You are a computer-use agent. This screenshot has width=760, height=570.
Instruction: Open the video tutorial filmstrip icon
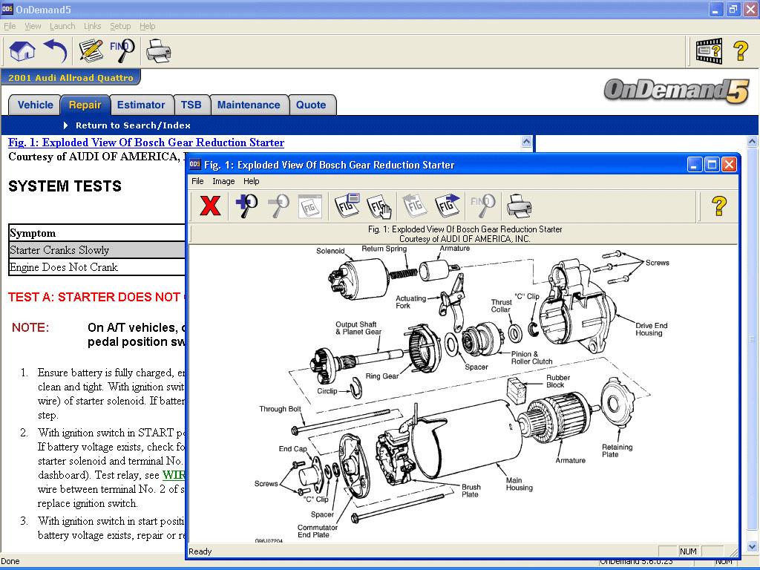pyautogui.click(x=709, y=51)
